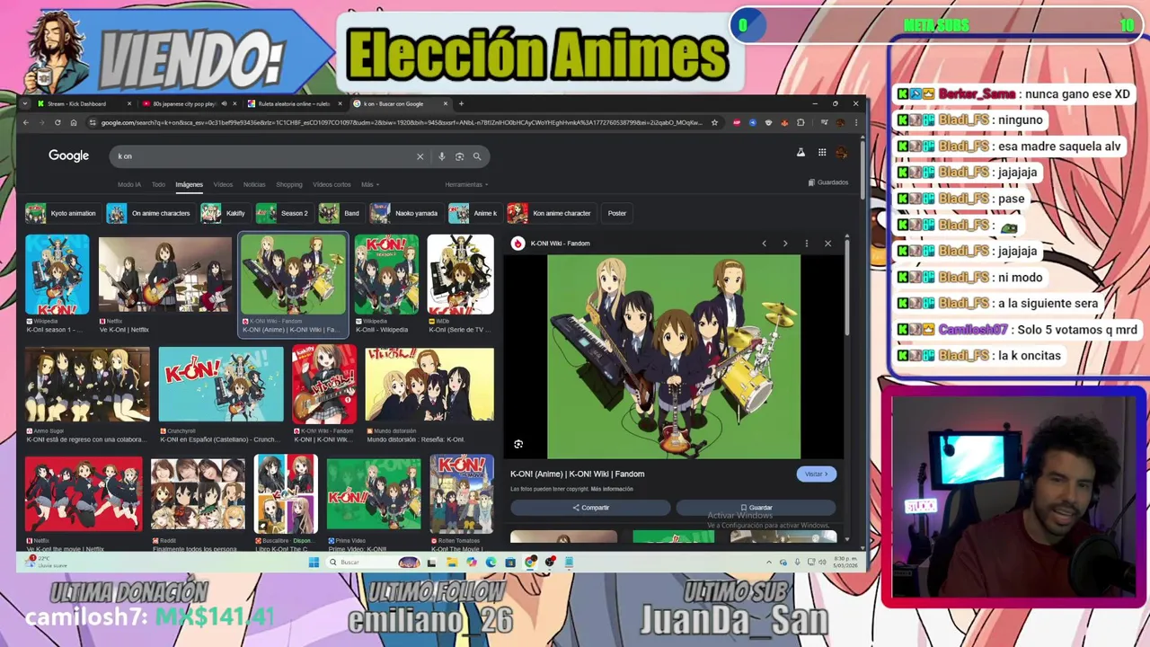Open Search Labs flask icon

point(801,153)
